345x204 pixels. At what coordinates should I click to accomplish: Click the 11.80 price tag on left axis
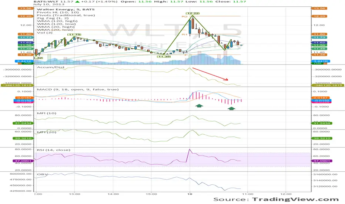[26, 34]
